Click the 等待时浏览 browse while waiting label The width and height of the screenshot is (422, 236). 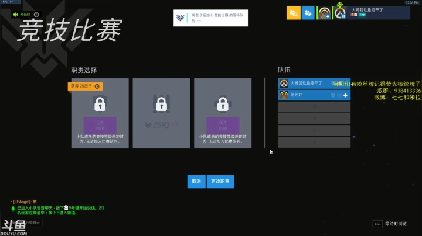coord(396,224)
